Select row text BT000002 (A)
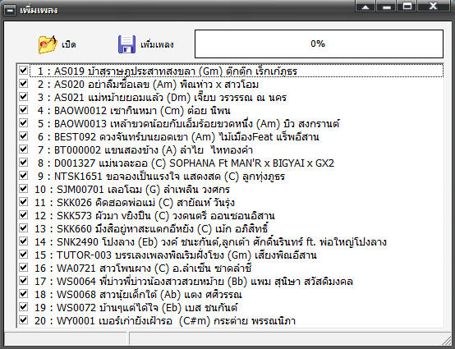Viewport: 455px width, 349px height. click(145, 150)
